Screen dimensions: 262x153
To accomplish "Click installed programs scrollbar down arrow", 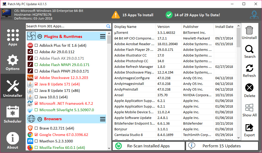I will (238, 138).
